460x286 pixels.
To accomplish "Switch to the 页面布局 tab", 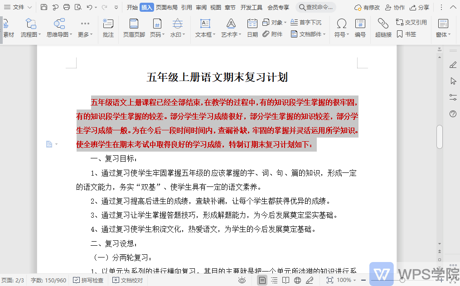I will pyautogui.click(x=167, y=7).
